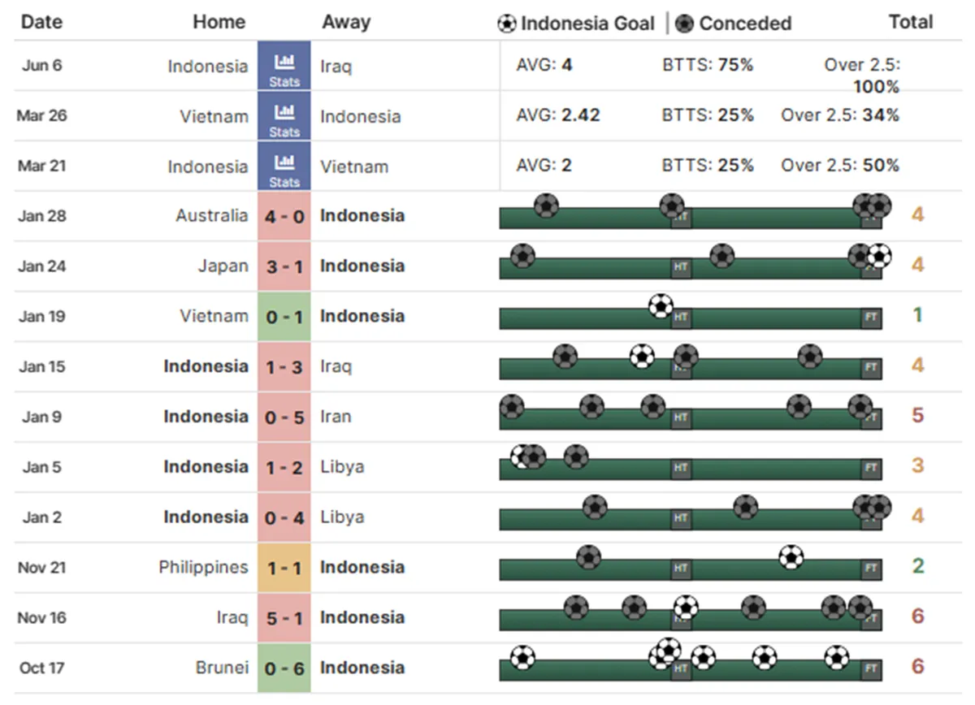Click the Iran away team name
The image size is (975, 705).
pyautogui.click(x=336, y=417)
